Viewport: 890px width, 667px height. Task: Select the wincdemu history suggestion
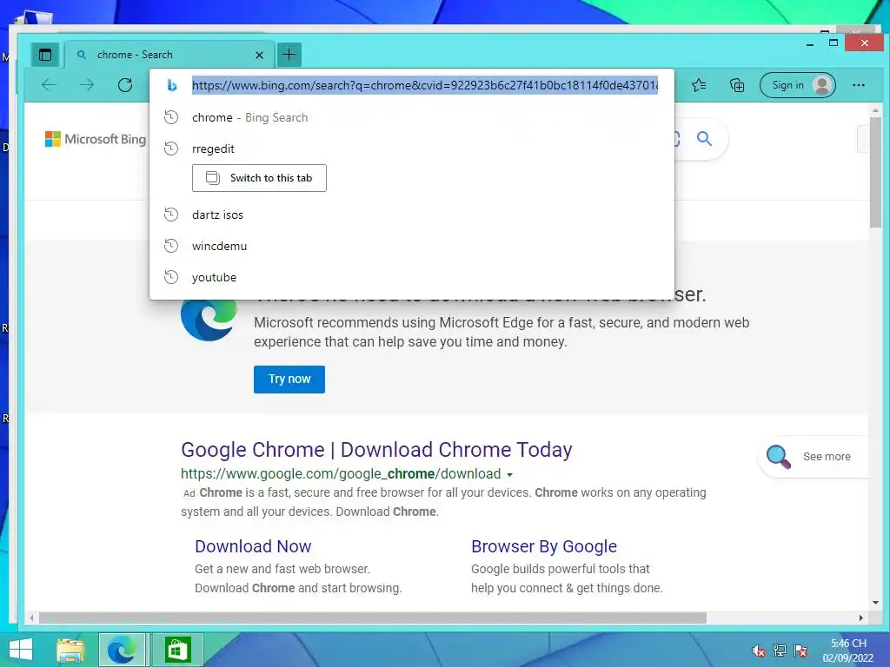pyautogui.click(x=411, y=246)
